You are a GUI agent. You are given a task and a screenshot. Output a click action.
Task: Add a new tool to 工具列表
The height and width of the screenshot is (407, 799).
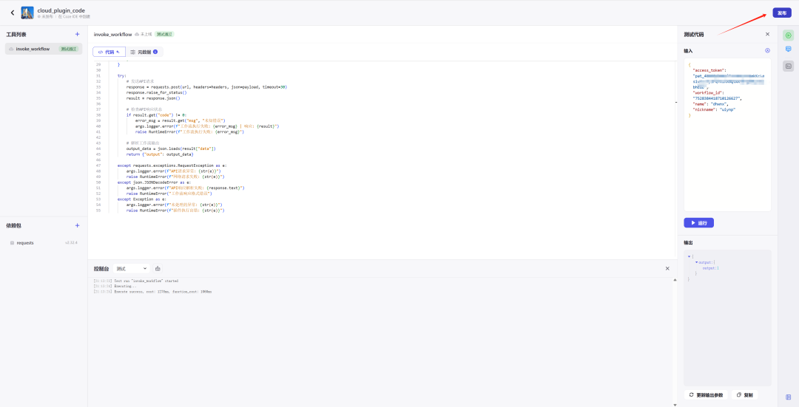[78, 34]
